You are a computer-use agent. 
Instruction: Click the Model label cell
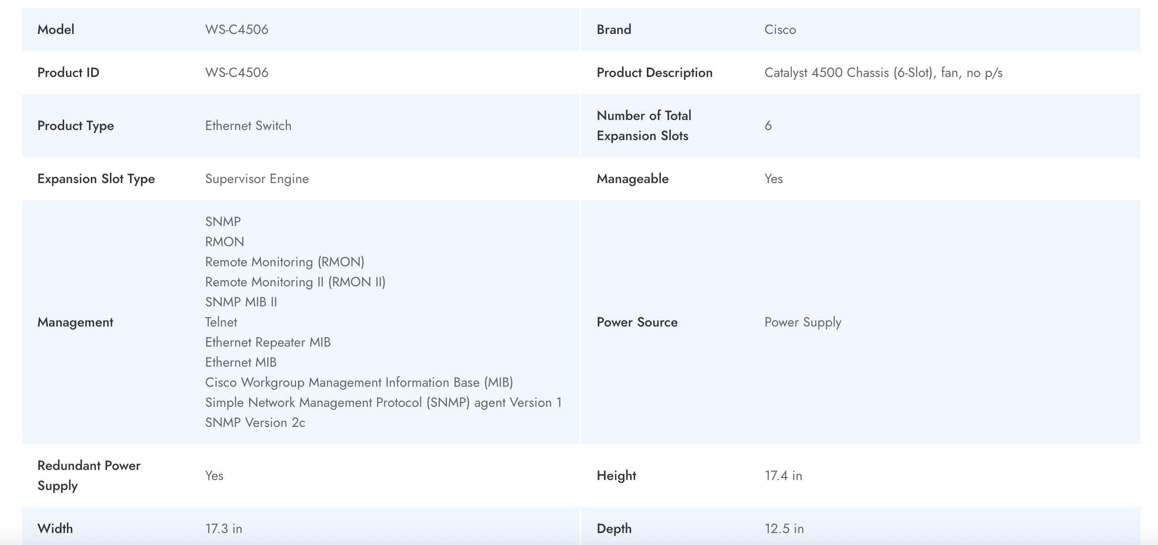click(56, 30)
